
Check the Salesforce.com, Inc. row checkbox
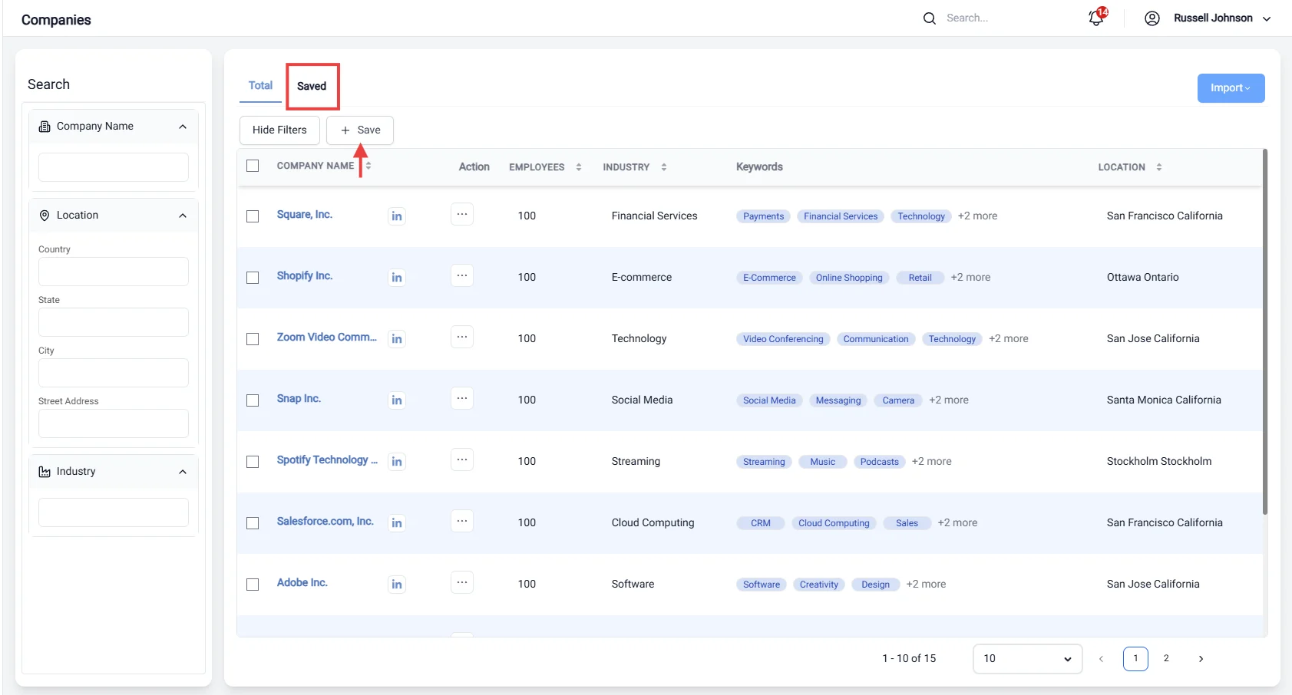pos(253,523)
